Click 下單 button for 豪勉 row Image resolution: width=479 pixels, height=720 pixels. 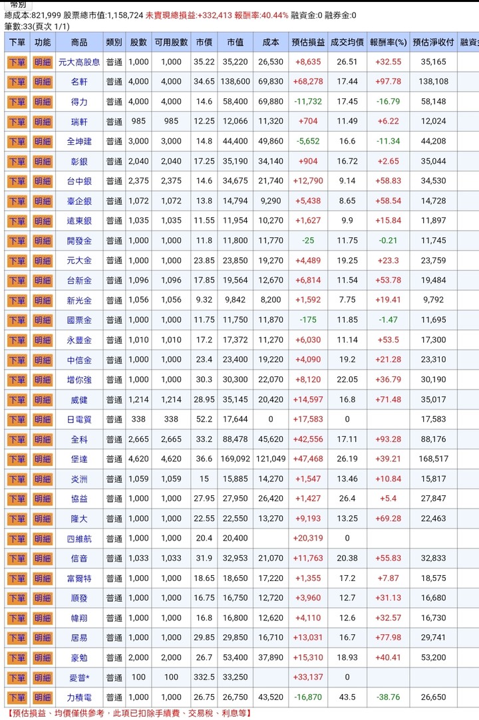click(x=17, y=658)
